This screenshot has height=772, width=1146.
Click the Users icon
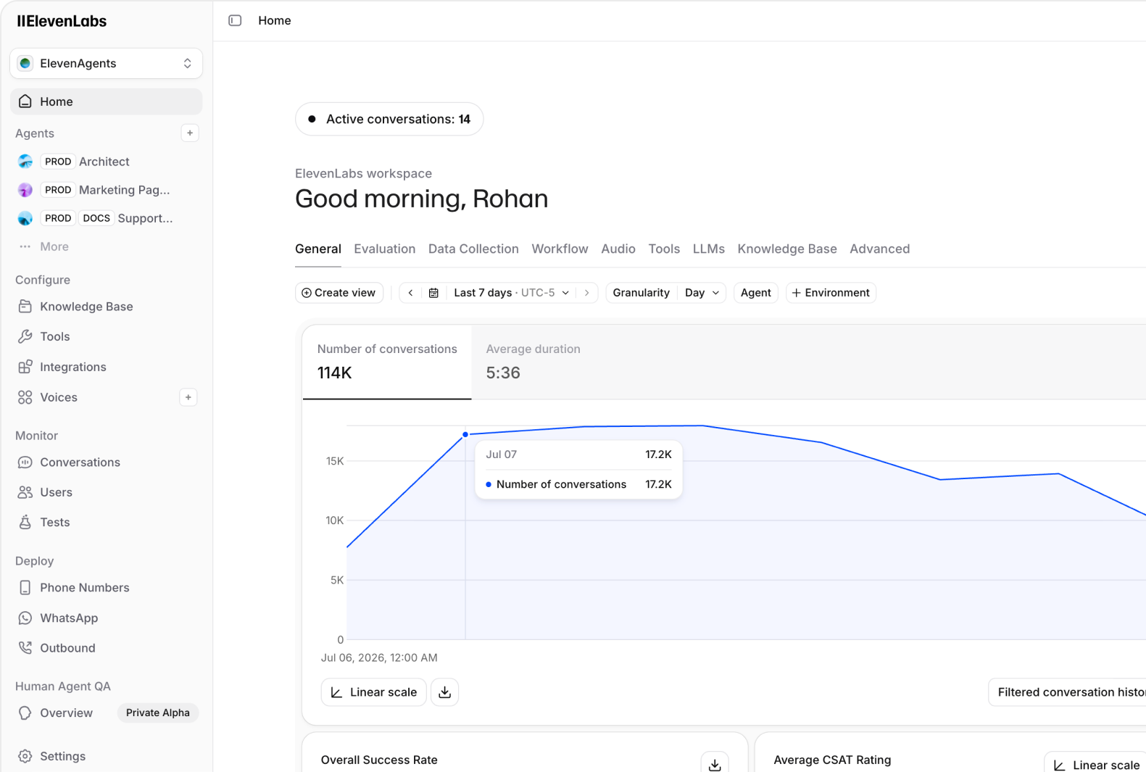click(25, 492)
